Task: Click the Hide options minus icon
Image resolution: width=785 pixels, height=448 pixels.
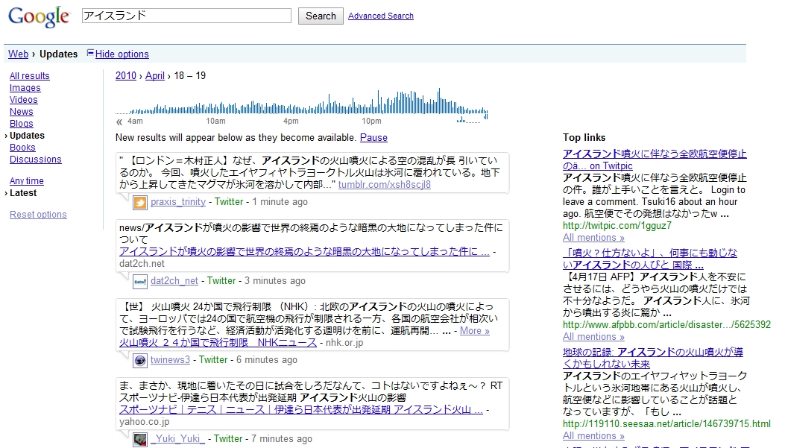Action: [x=90, y=53]
